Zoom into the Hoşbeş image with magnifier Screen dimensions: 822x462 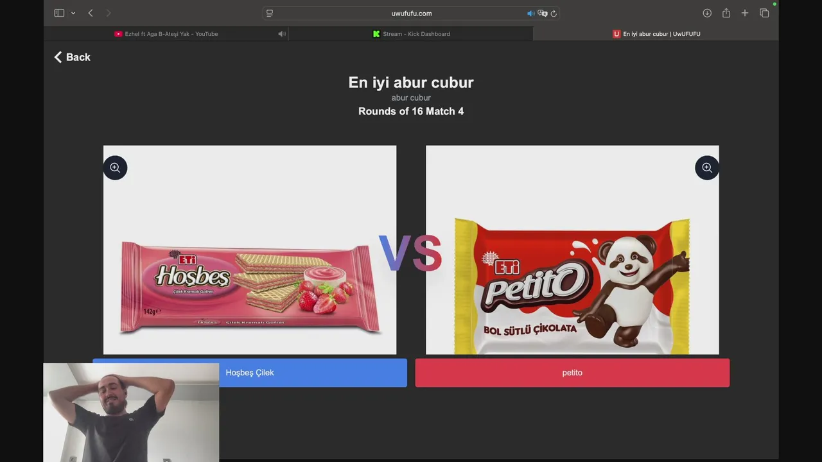coord(115,167)
